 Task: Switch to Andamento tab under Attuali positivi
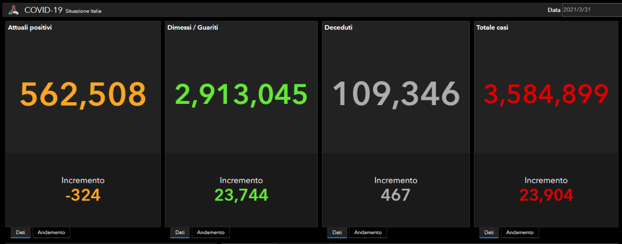click(51, 233)
